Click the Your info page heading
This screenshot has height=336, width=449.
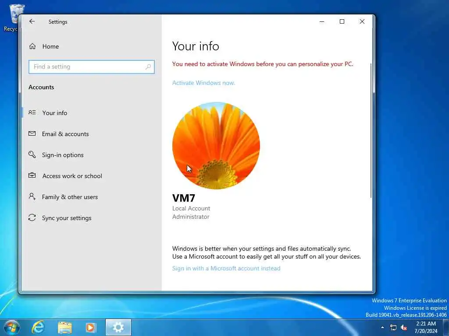(196, 46)
